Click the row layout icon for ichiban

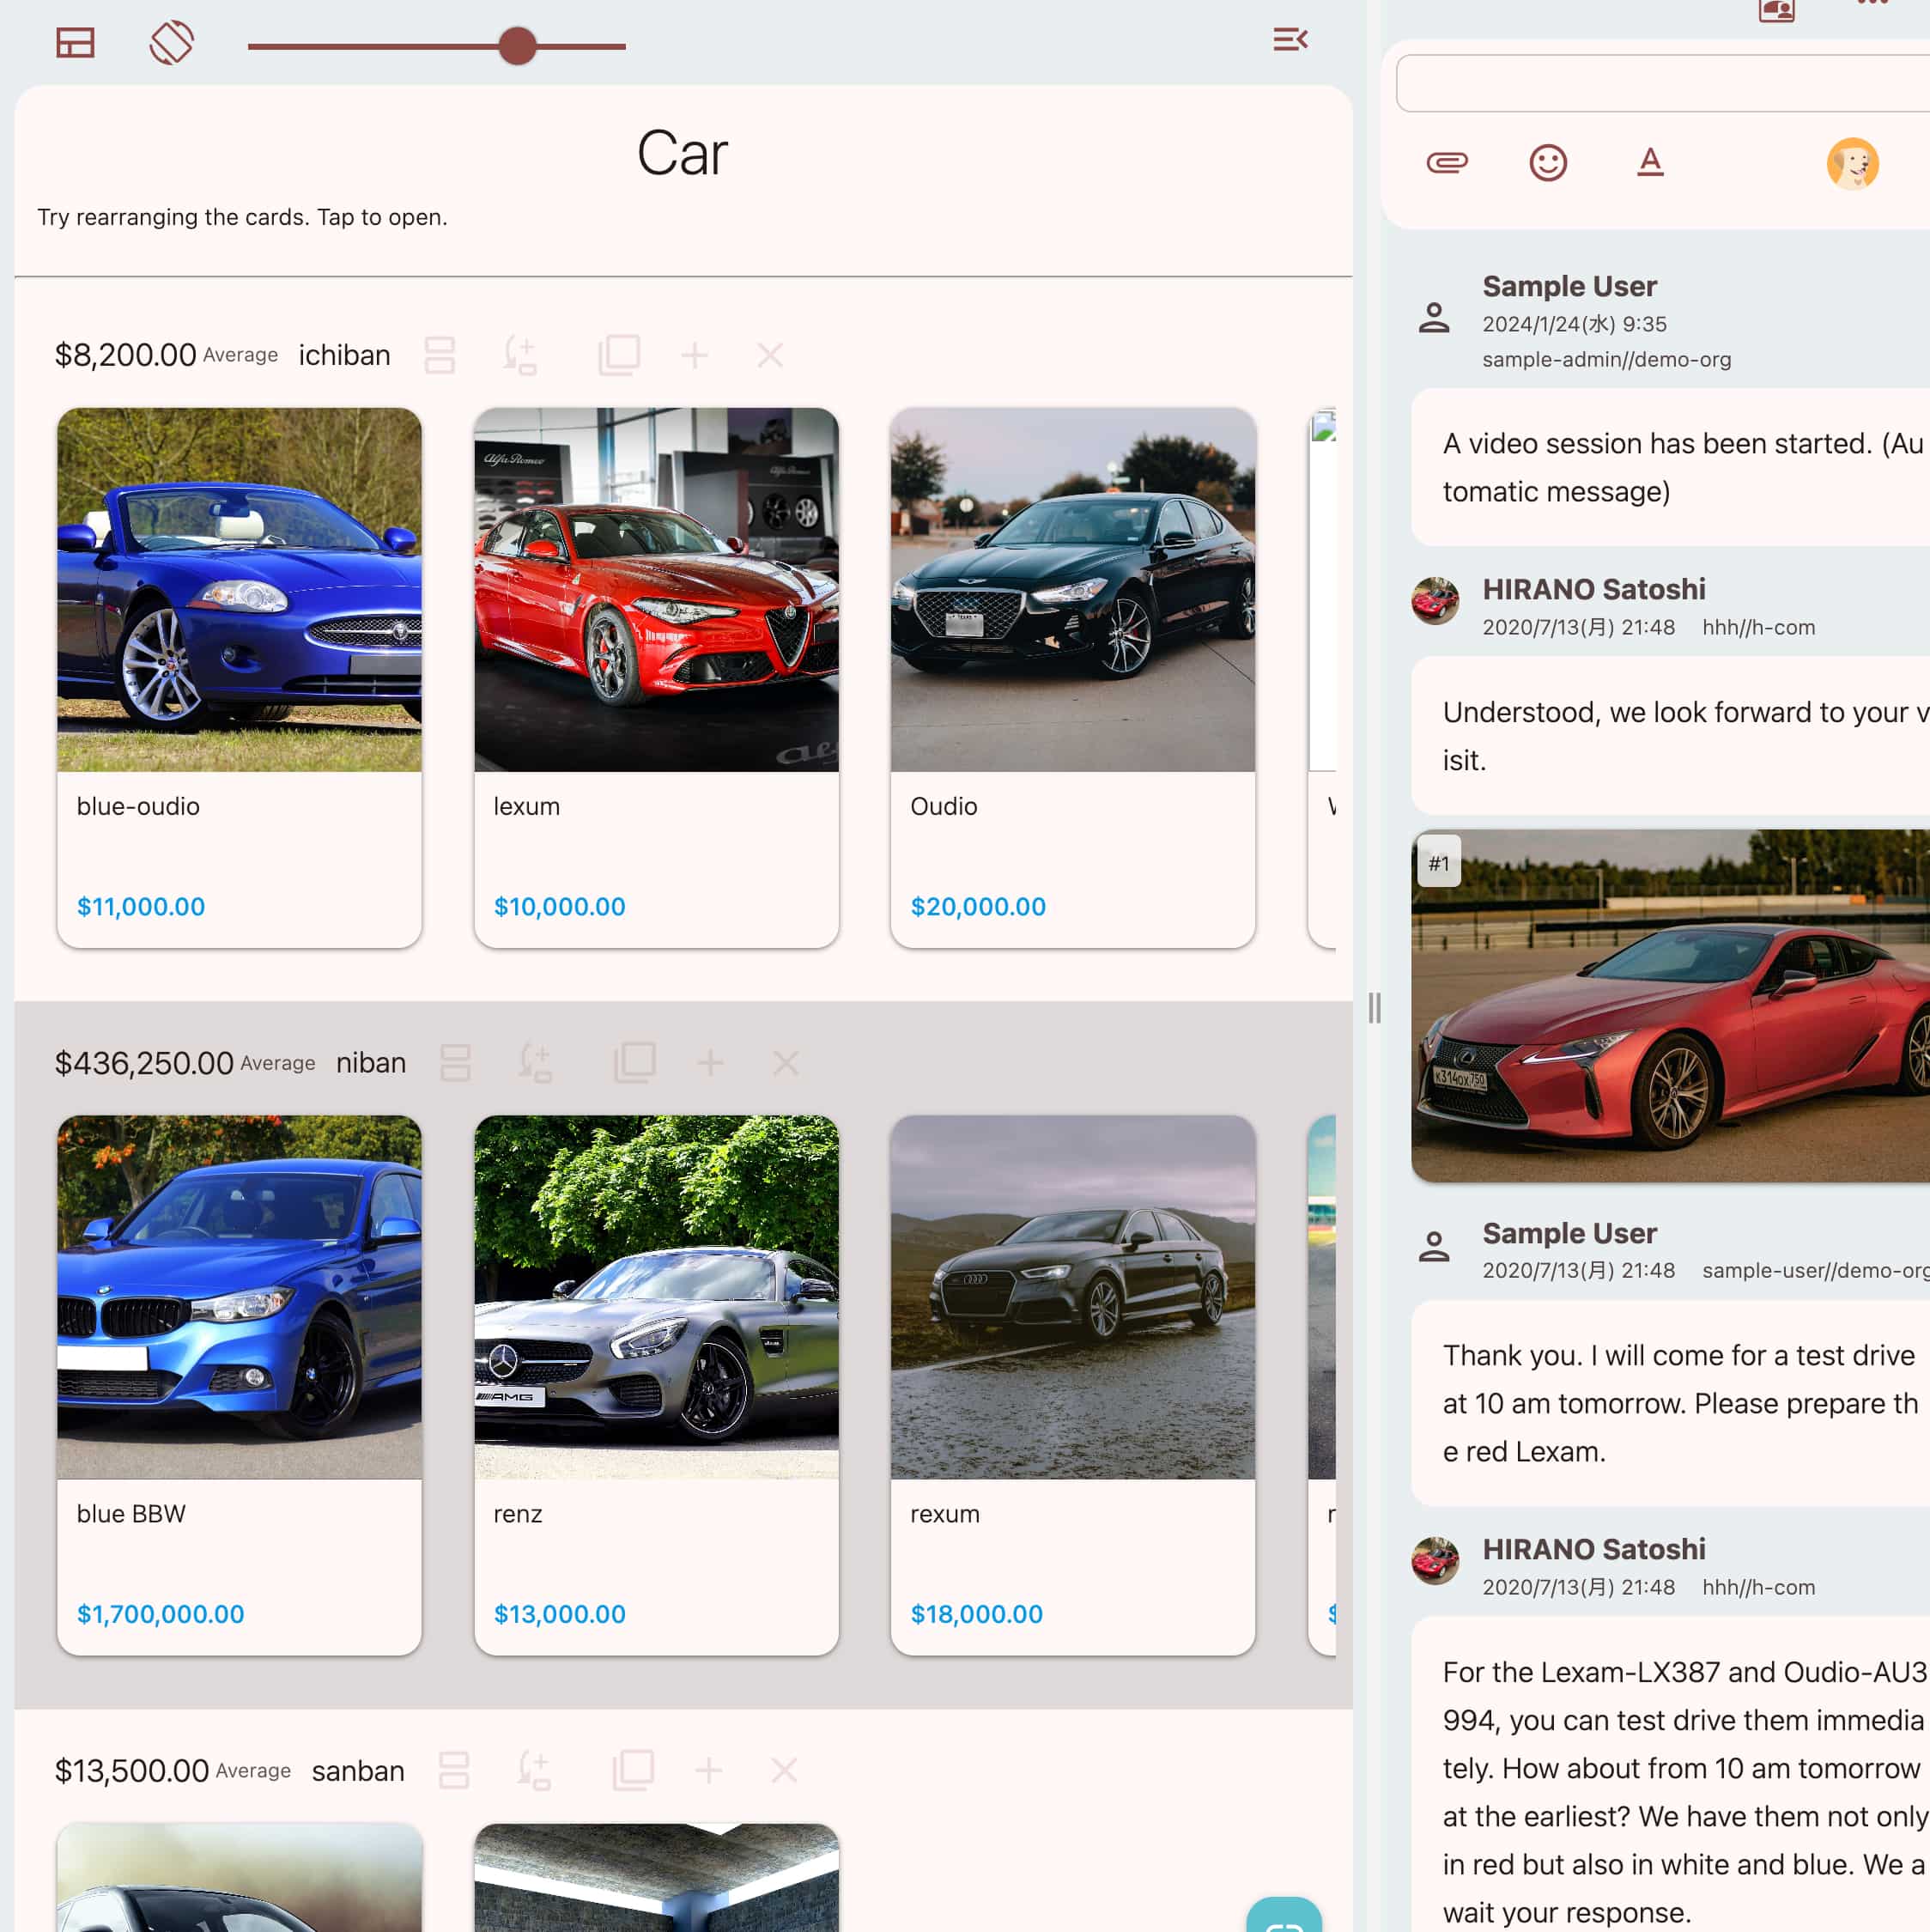tap(440, 355)
